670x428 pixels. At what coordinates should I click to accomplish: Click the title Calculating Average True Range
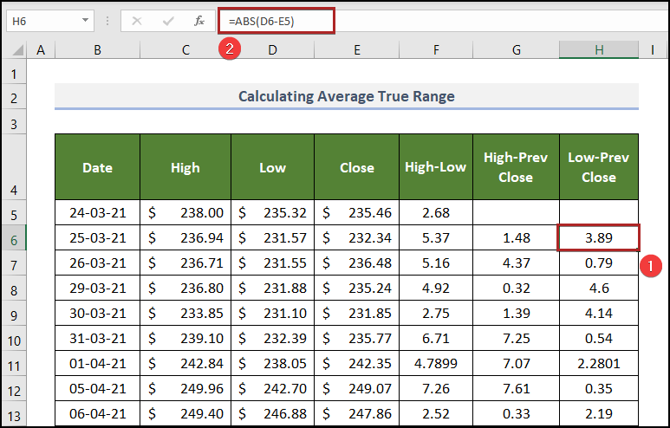tap(346, 96)
